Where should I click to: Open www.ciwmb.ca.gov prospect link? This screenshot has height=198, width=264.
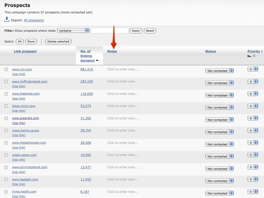coord(26,130)
